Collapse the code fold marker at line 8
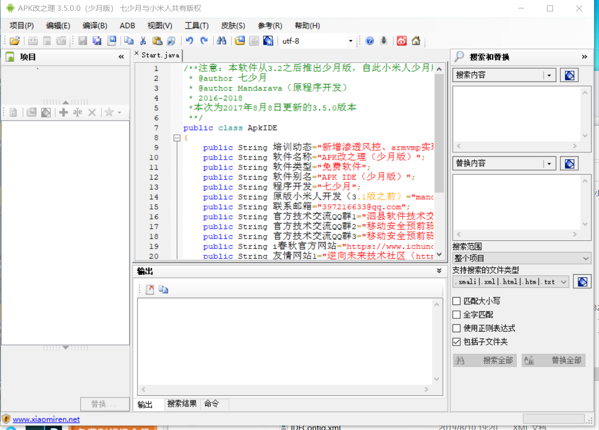The image size is (599, 430). pyautogui.click(x=177, y=138)
